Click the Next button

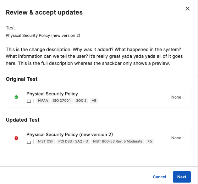182,177
